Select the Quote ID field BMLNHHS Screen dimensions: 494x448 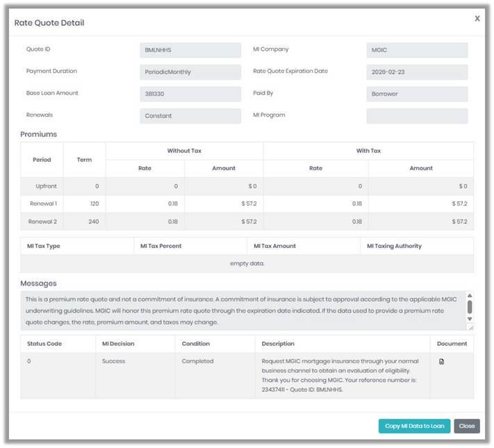190,50
